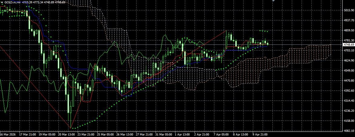Screen dimensions: 355x137
Task: Click the 4859.50 price scale label
Action: (x=349, y=30)
